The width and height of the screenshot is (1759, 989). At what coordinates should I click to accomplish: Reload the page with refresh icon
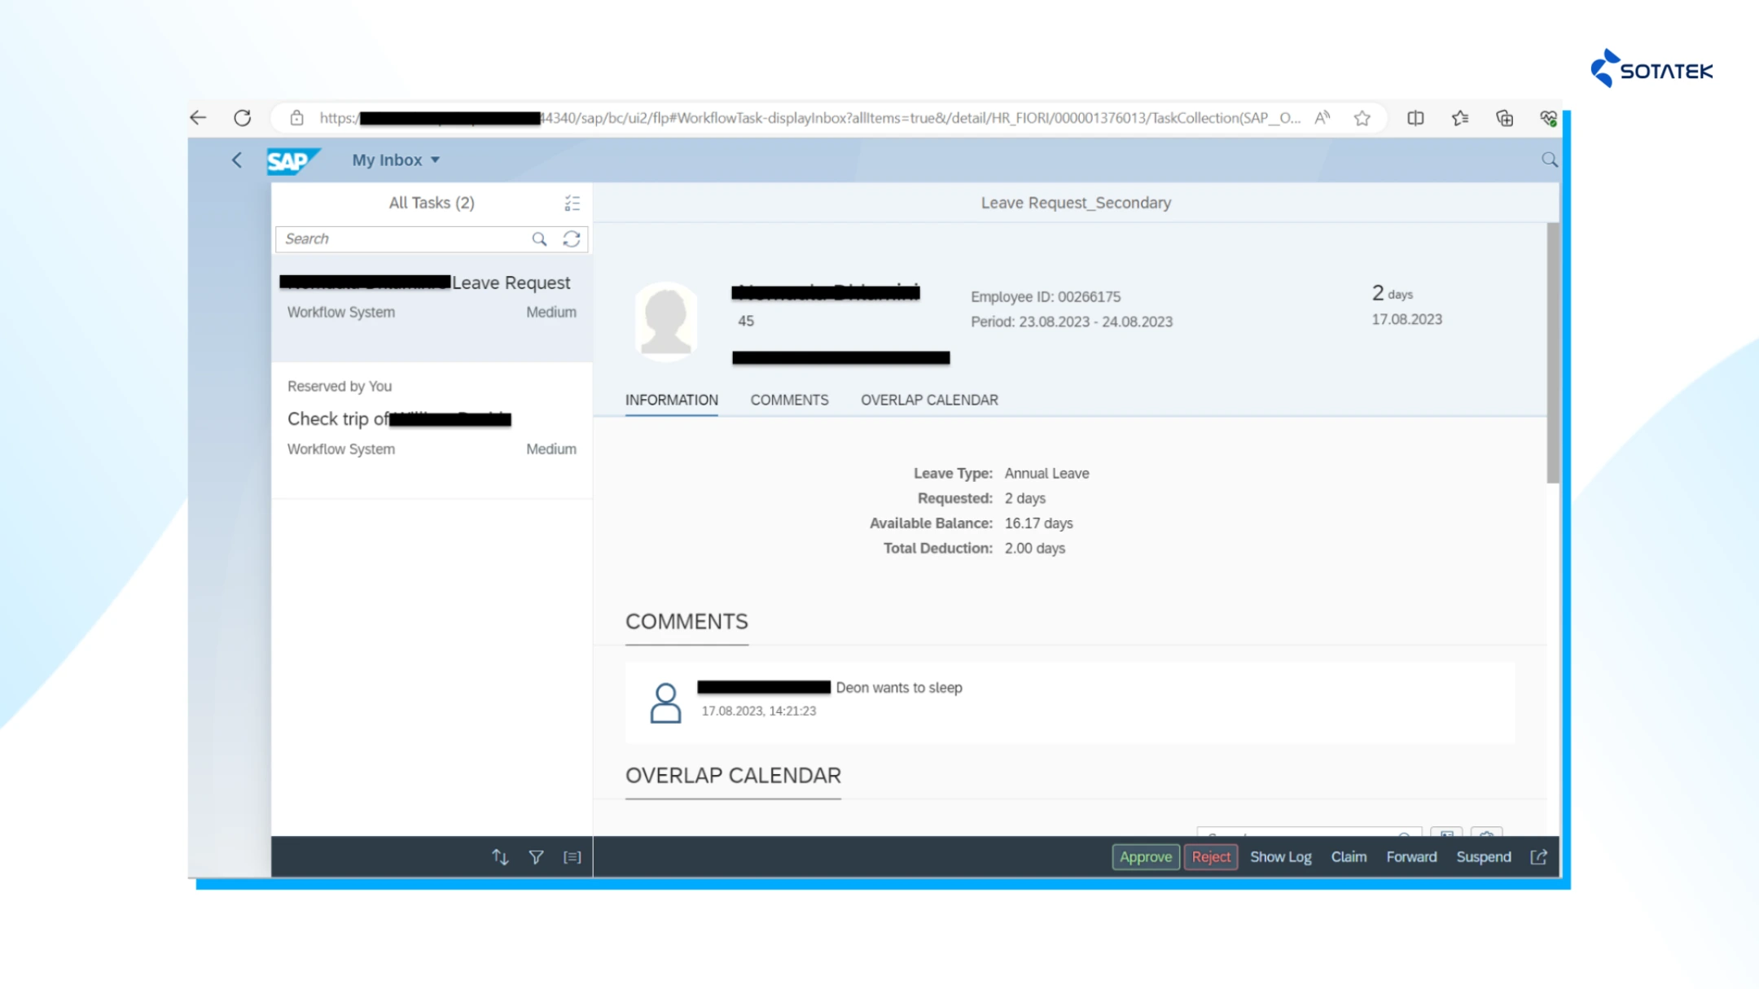pos(243,118)
